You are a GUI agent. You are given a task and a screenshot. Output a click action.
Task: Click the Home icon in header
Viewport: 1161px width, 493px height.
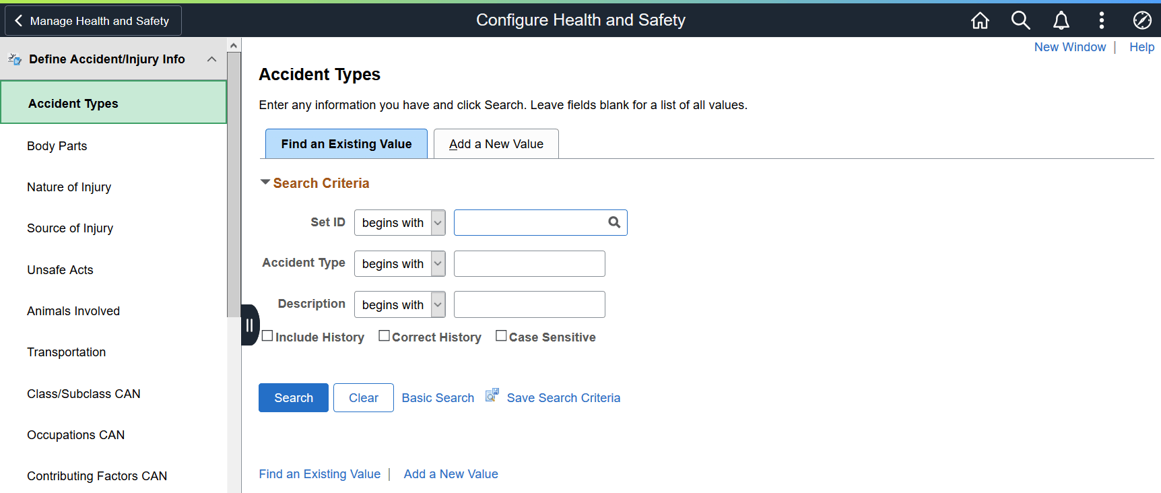(x=980, y=21)
